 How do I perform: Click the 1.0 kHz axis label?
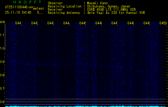click(2, 48)
